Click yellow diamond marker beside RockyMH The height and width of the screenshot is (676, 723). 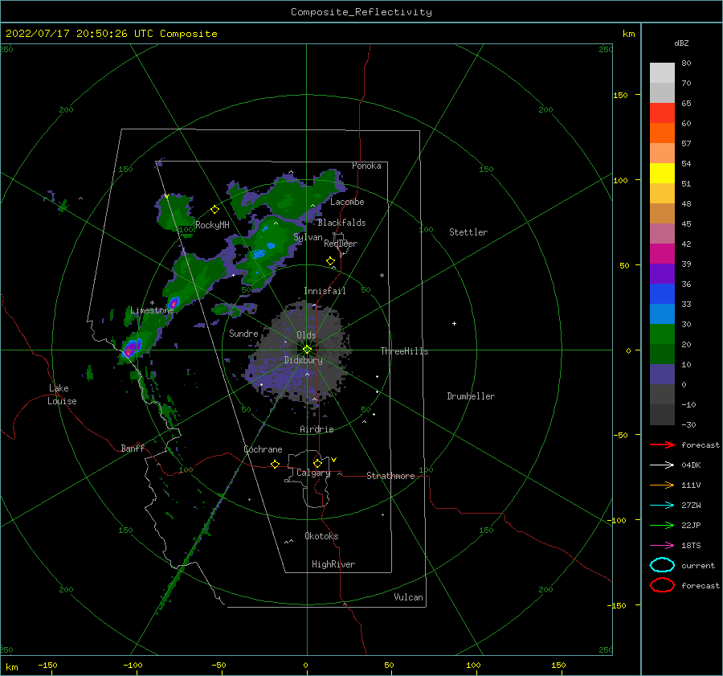coord(214,210)
